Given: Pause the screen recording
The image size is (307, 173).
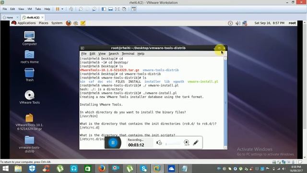Looking at the screenshot, I should tap(113, 143).
